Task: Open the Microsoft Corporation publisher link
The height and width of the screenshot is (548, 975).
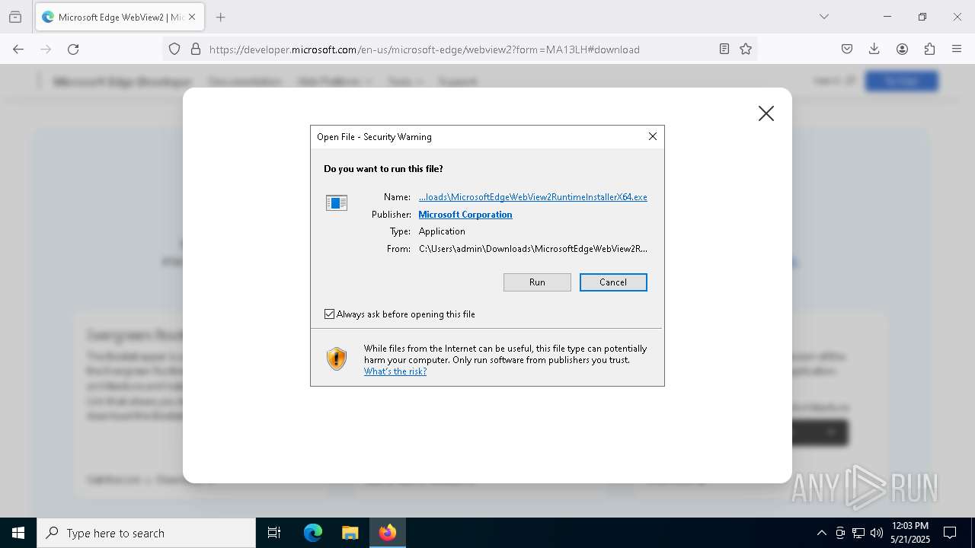Action: [x=465, y=215]
